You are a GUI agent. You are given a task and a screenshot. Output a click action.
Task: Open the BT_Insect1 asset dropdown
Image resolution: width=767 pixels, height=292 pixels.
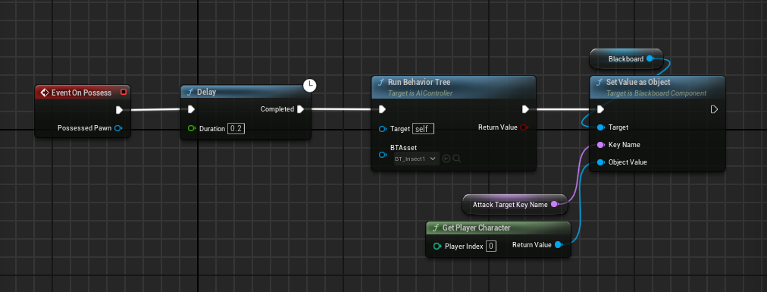pos(416,159)
